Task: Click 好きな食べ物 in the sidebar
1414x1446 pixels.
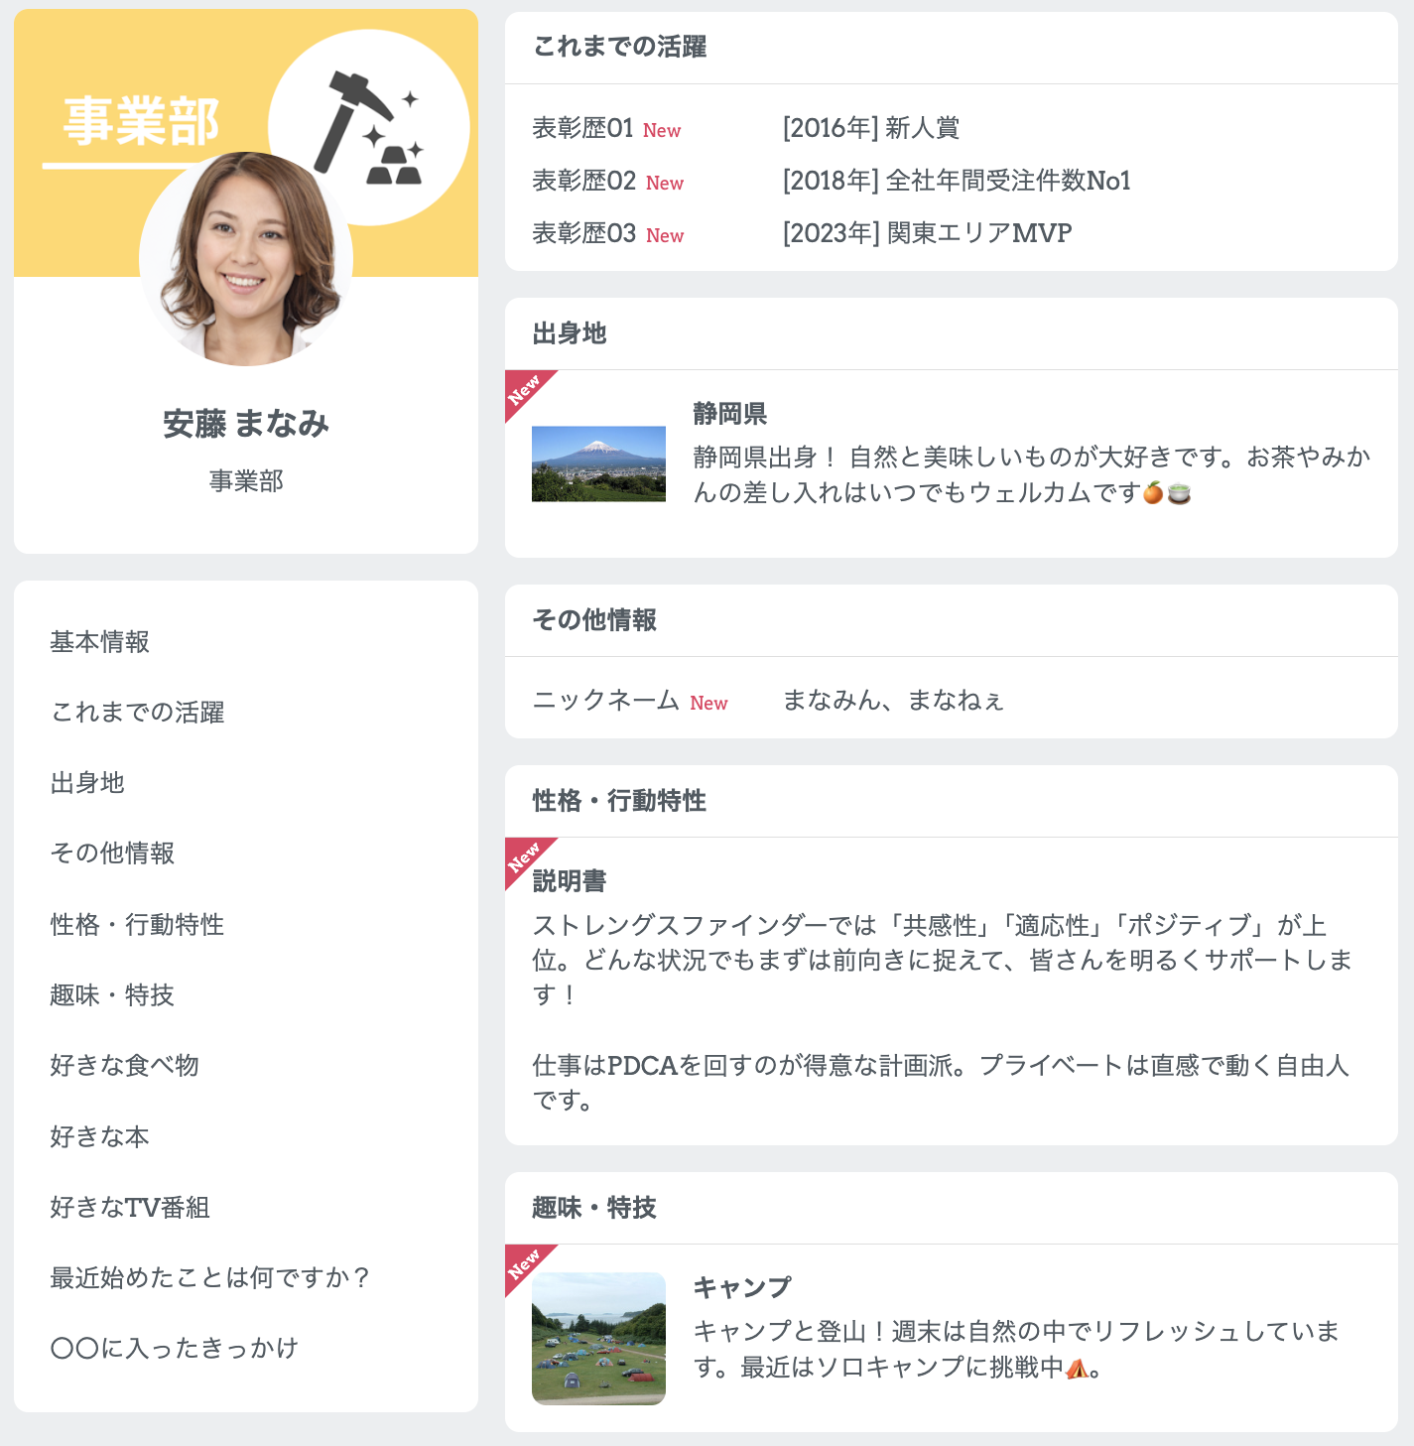Action: [125, 1066]
